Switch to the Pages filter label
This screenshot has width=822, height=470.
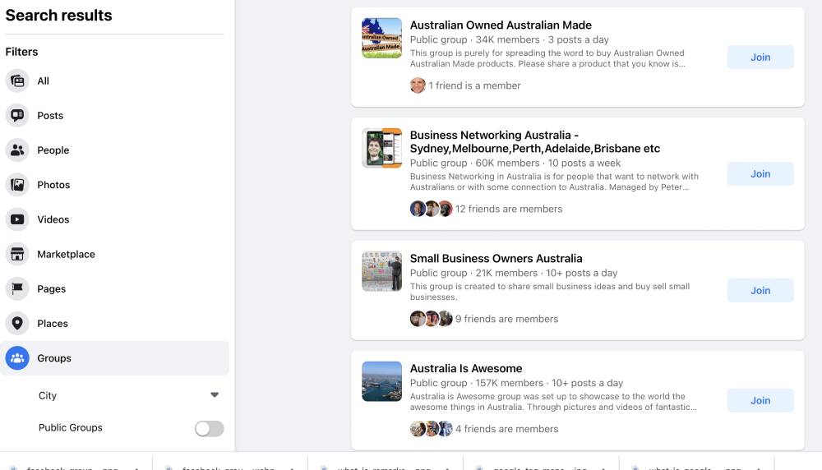pyautogui.click(x=51, y=288)
